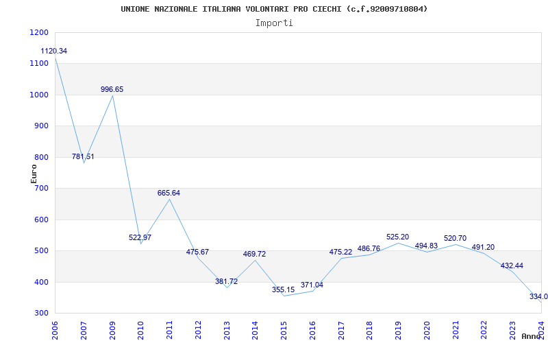The width and height of the screenshot is (548, 343).
Task: Click the x-axis year 2023
Action: pos(512,331)
